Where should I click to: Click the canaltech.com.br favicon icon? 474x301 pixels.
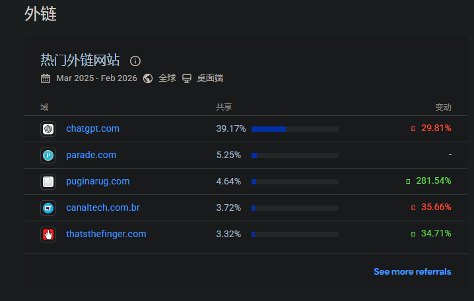(48, 208)
